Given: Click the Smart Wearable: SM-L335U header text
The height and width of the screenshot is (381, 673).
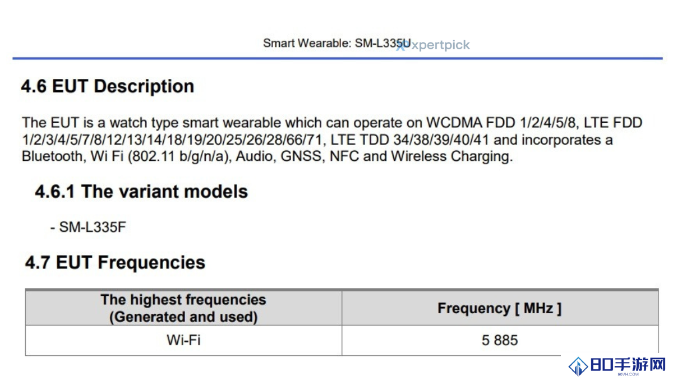Looking at the screenshot, I should click(x=336, y=43).
